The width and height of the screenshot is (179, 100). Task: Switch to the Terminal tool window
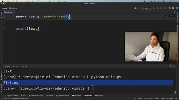coord(88,96)
